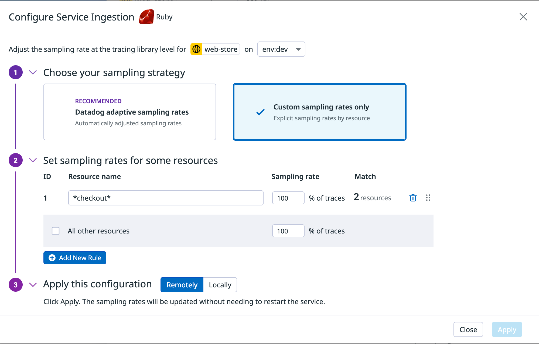The height and width of the screenshot is (344, 539).
Task: Close the Configure Service Ingestion dialog
Action: point(523,17)
